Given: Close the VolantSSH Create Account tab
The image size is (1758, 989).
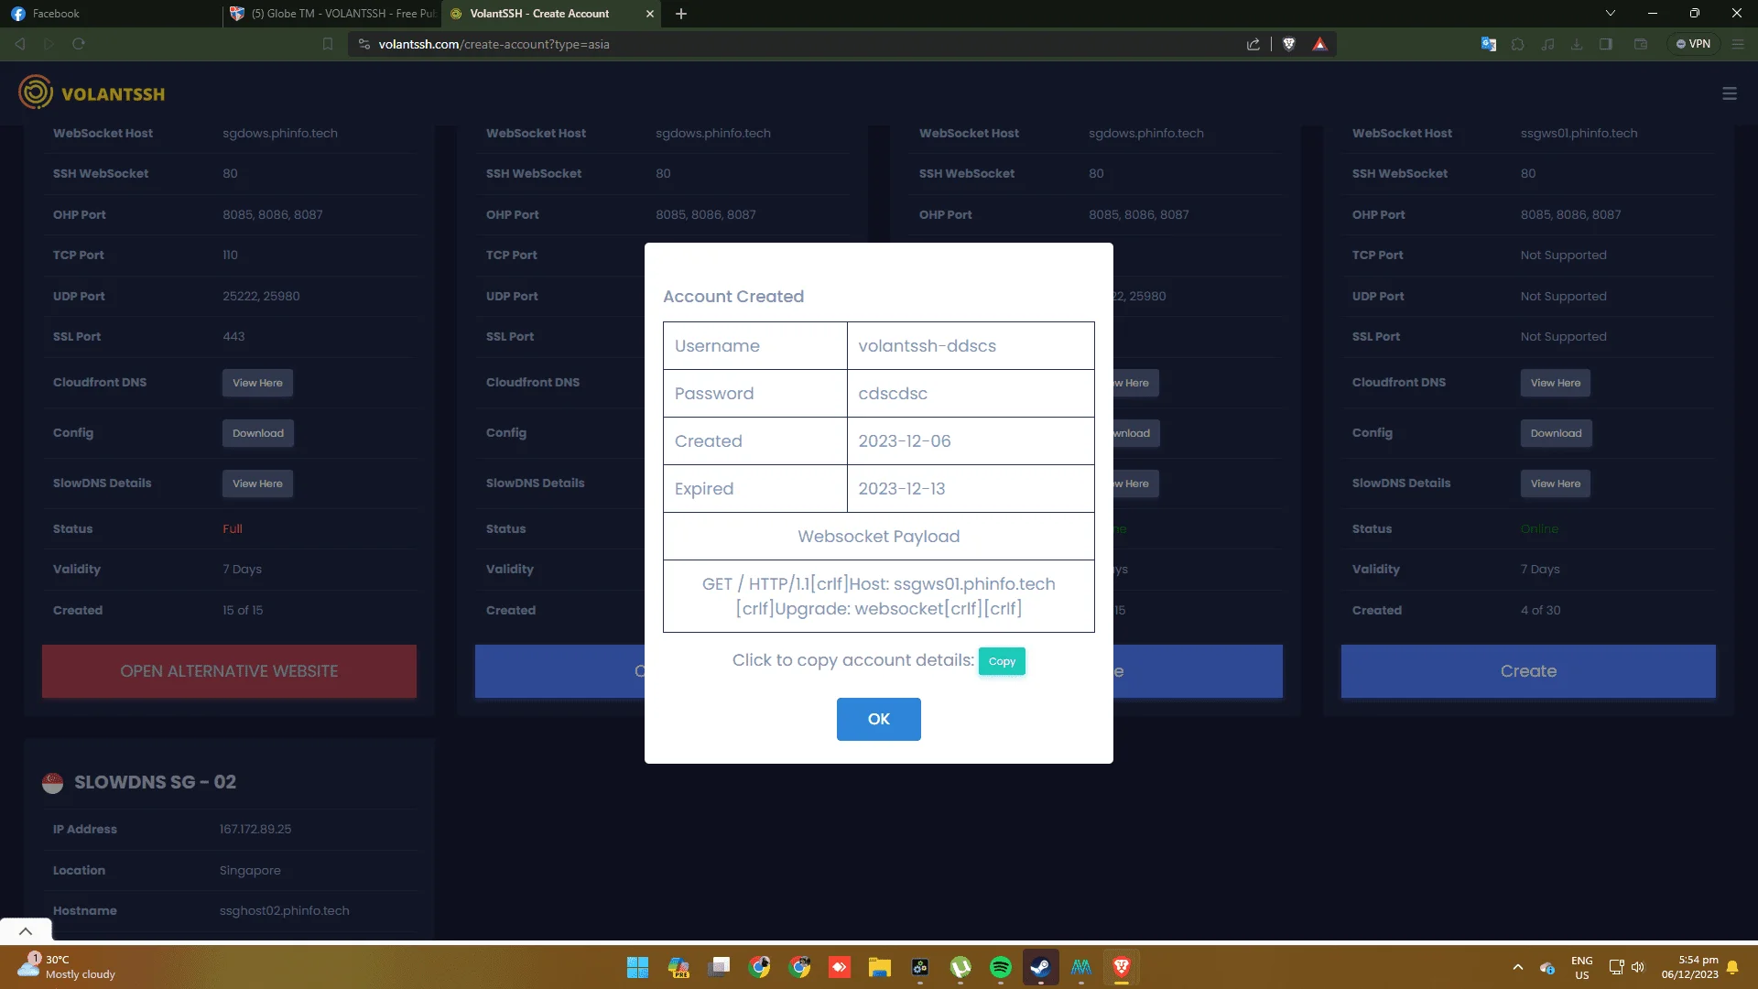Looking at the screenshot, I should tap(650, 14).
